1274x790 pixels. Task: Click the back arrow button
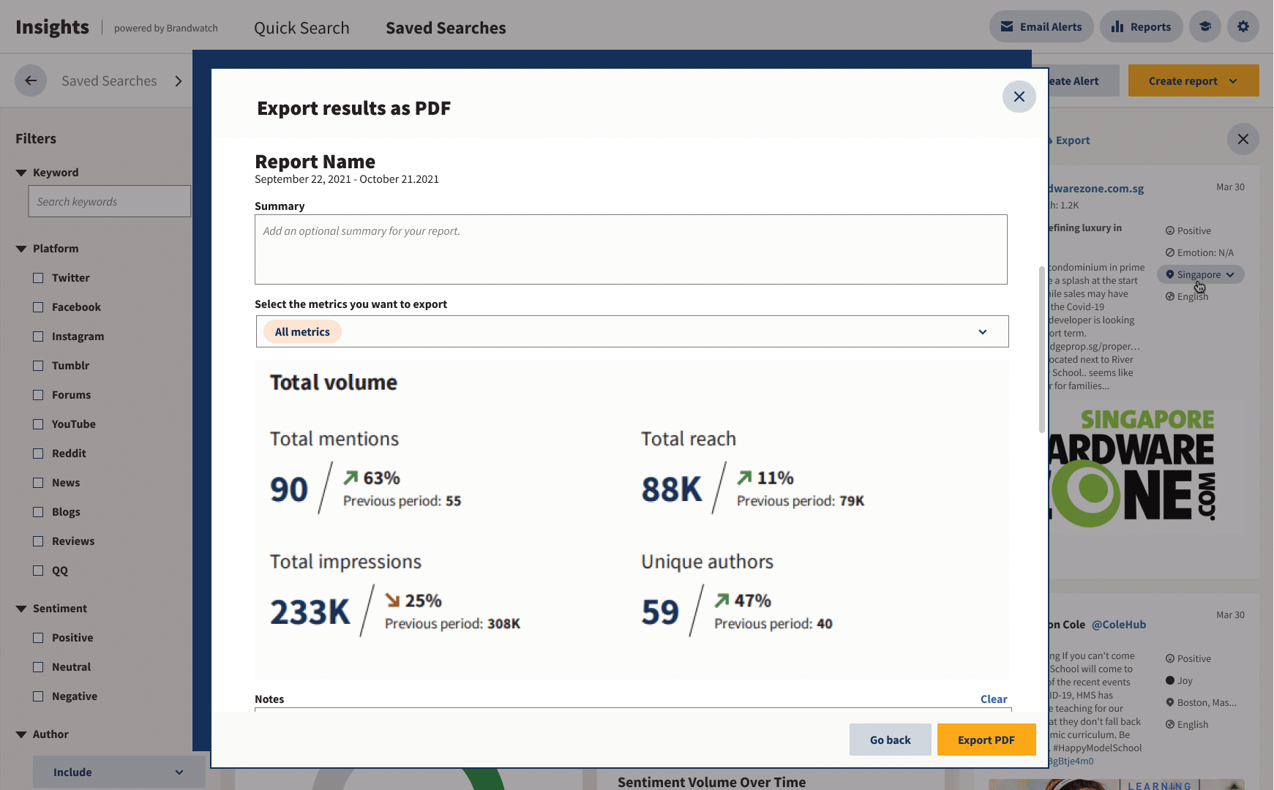tap(31, 81)
